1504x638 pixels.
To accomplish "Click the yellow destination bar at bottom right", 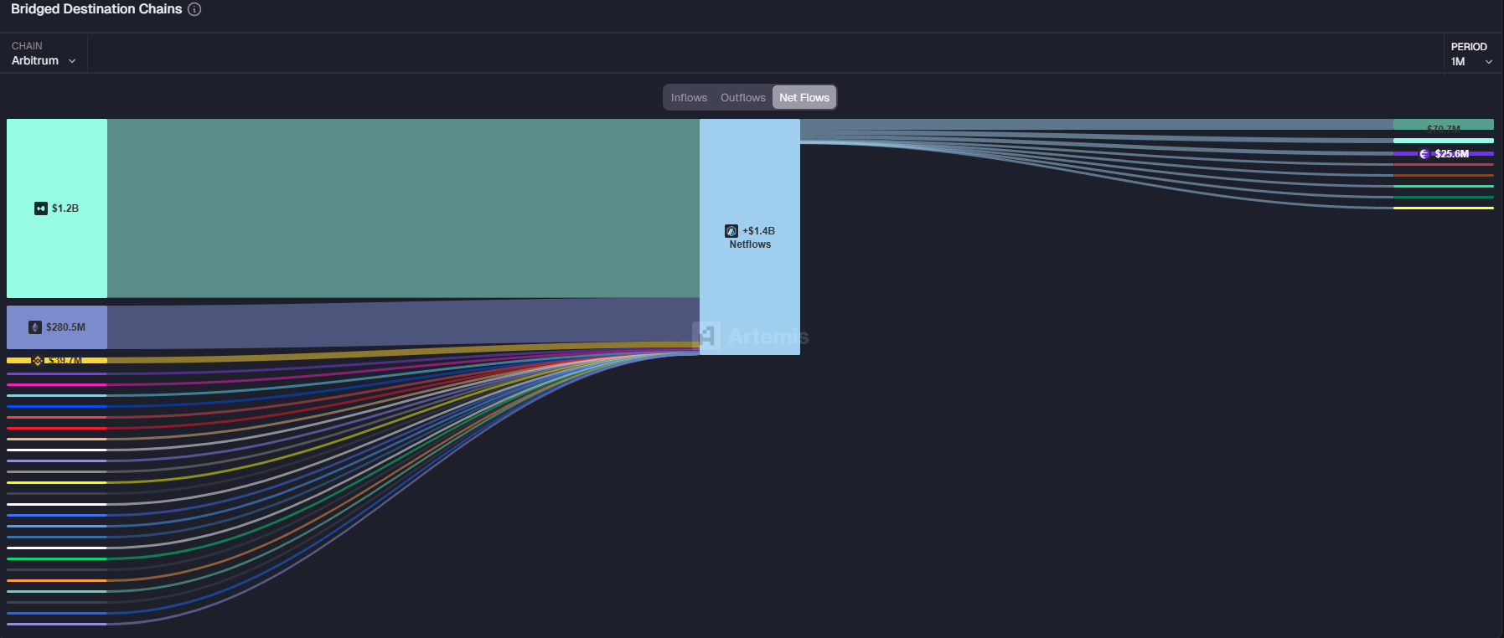I will tap(1443, 208).
